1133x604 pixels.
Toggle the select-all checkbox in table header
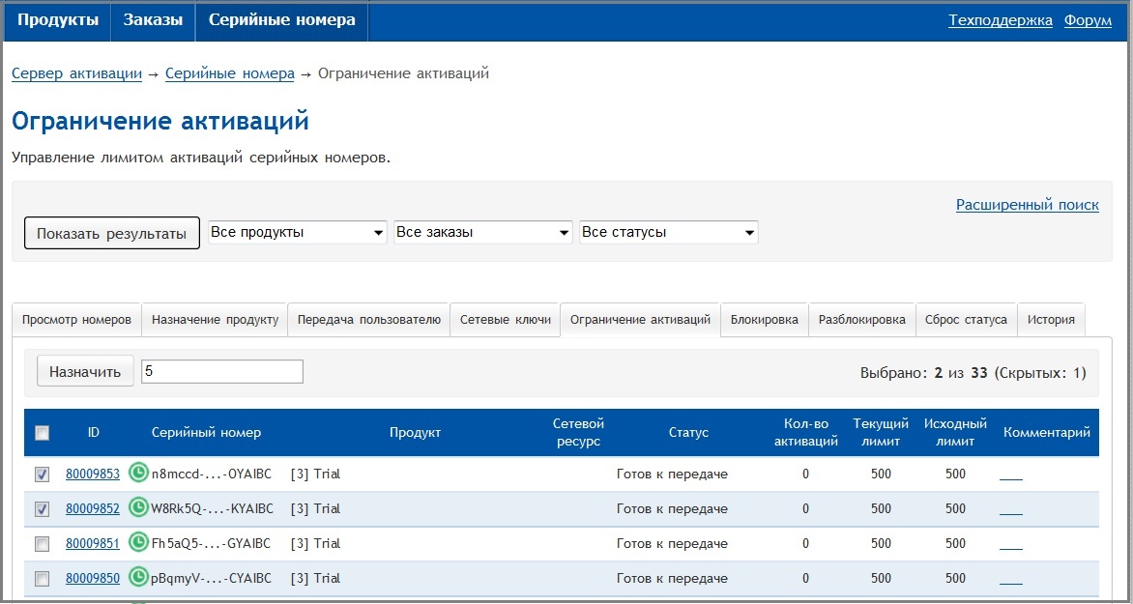42,433
